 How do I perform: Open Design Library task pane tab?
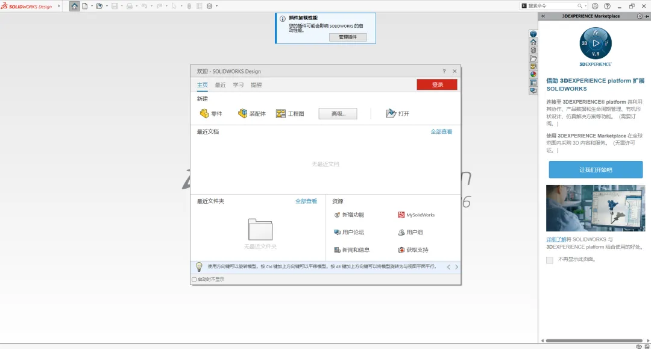point(533,50)
